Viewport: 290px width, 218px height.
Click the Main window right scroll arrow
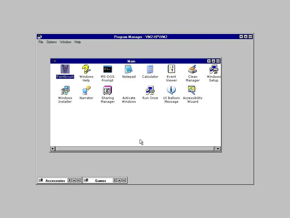[218, 149]
